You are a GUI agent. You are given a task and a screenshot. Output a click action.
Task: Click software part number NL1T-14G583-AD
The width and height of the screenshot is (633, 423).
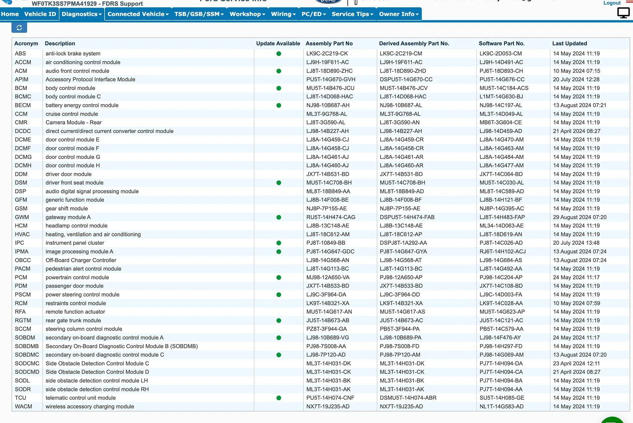502,406
